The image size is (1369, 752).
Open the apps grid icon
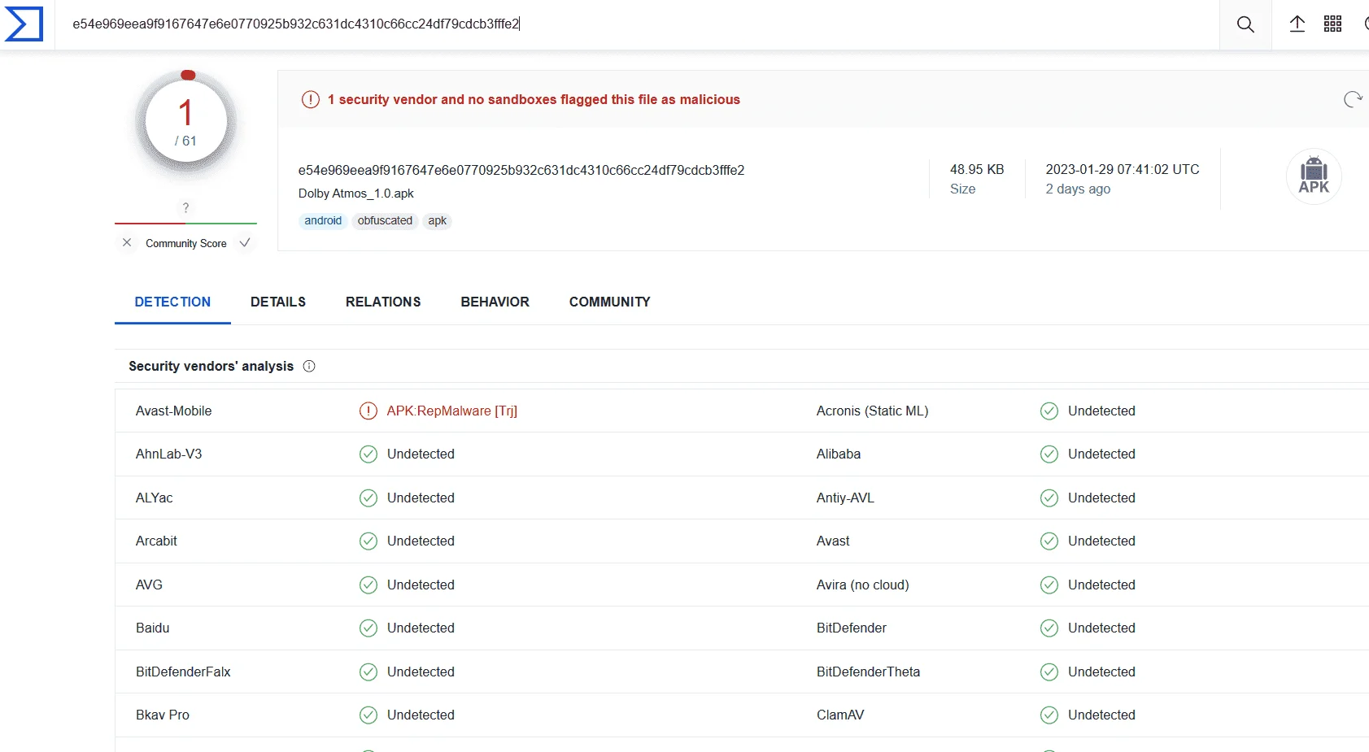coord(1332,24)
